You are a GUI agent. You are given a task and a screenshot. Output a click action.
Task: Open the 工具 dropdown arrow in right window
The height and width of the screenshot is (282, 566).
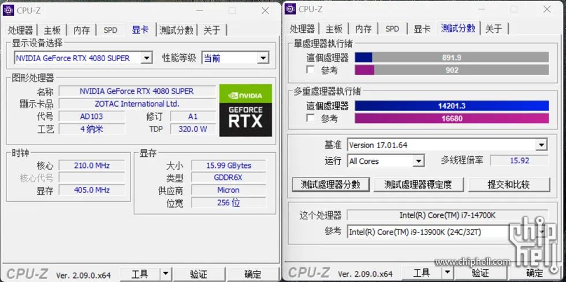tap(447, 272)
